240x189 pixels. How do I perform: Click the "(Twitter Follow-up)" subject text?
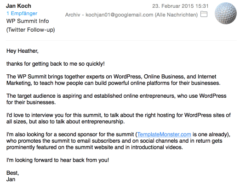(31, 30)
